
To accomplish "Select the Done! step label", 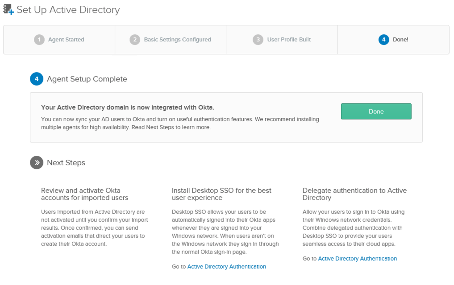I will (x=400, y=40).
